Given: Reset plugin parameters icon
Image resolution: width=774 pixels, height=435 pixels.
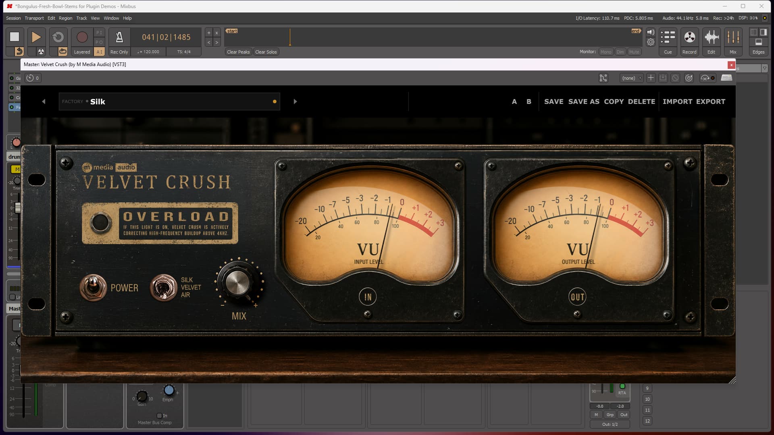Looking at the screenshot, I should [689, 78].
